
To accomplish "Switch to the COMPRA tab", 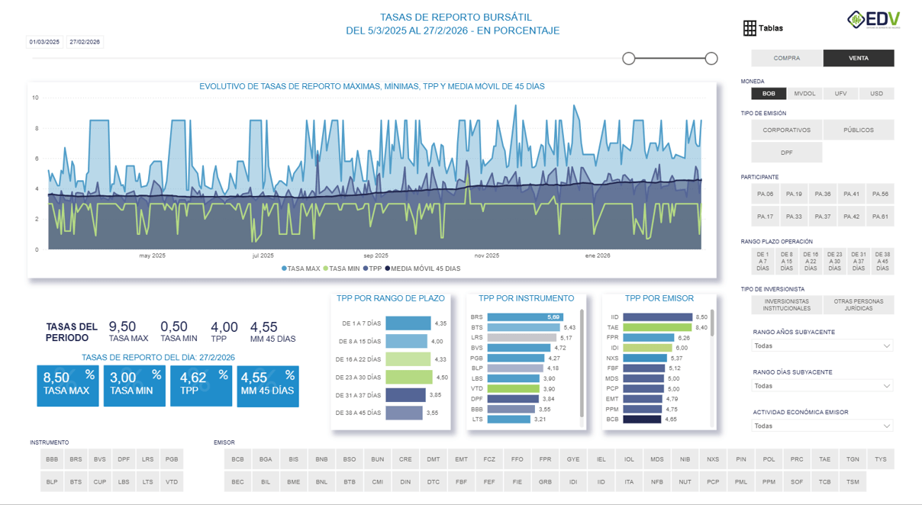I will [786, 57].
